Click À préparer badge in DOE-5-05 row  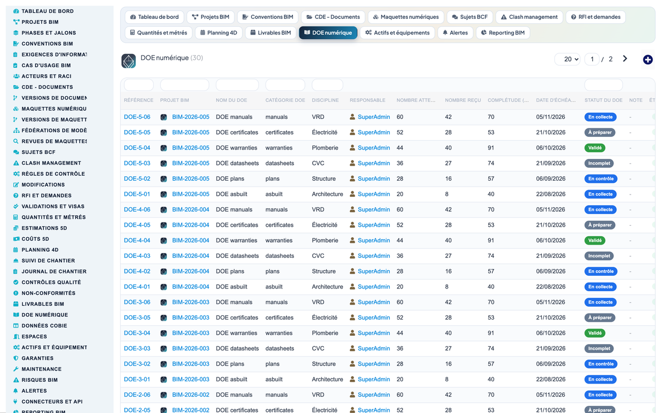[x=600, y=132]
